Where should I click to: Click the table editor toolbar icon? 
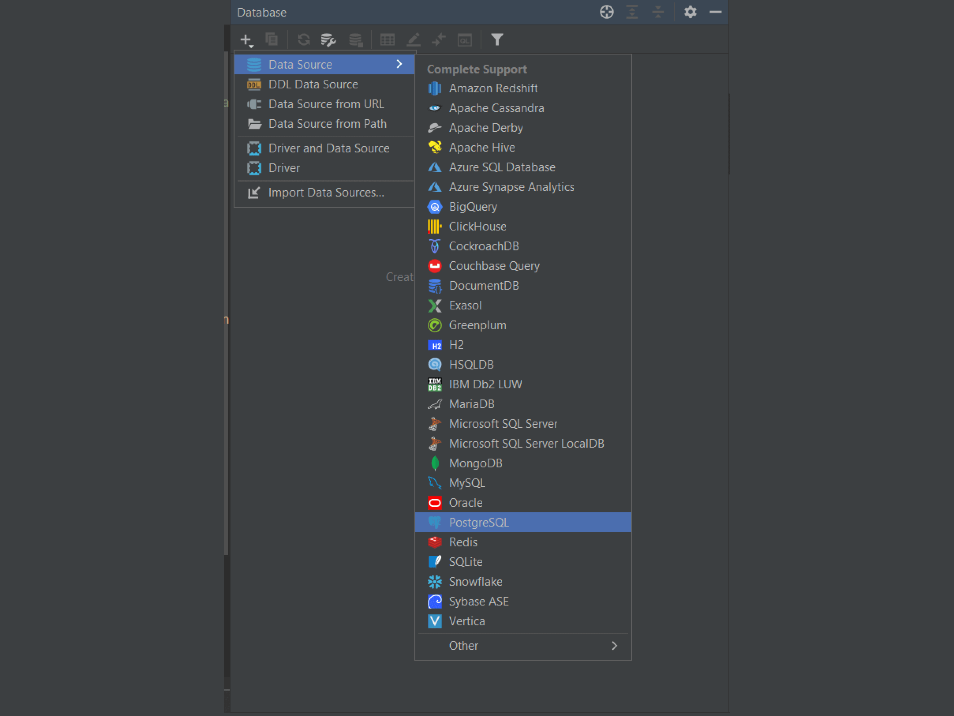point(387,40)
